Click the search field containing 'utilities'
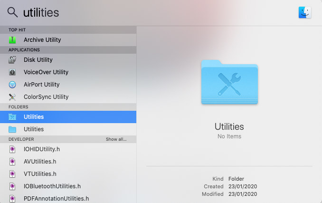Image resolution: width=322 pixels, height=203 pixels. pyautogui.click(x=142, y=12)
